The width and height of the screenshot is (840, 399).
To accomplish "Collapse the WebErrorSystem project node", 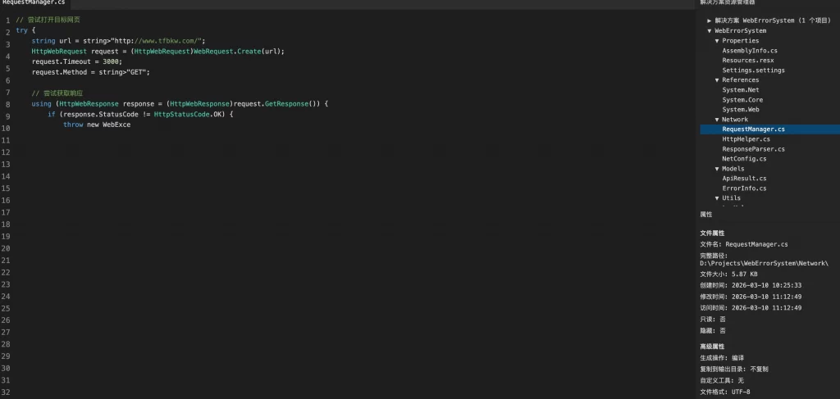I will pyautogui.click(x=710, y=30).
